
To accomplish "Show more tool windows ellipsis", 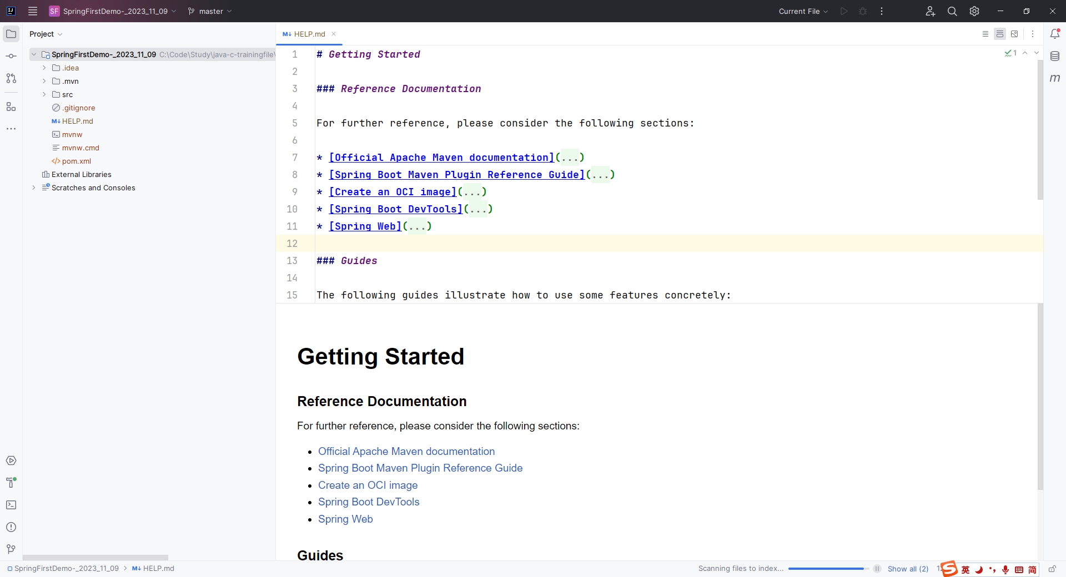I will (x=11, y=129).
